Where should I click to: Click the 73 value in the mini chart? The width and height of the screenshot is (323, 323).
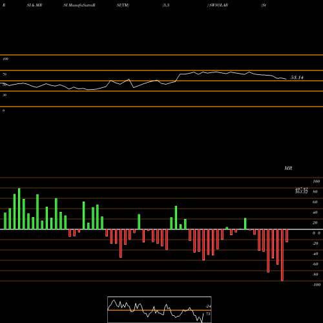click(208, 314)
